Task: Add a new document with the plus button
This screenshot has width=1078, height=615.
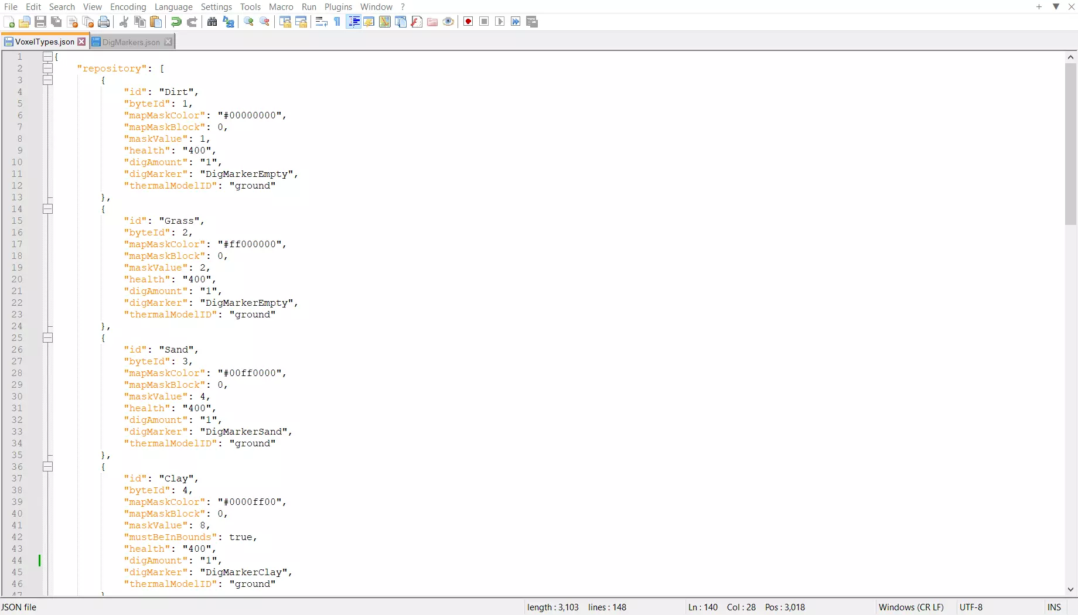Action: pyautogui.click(x=1039, y=7)
